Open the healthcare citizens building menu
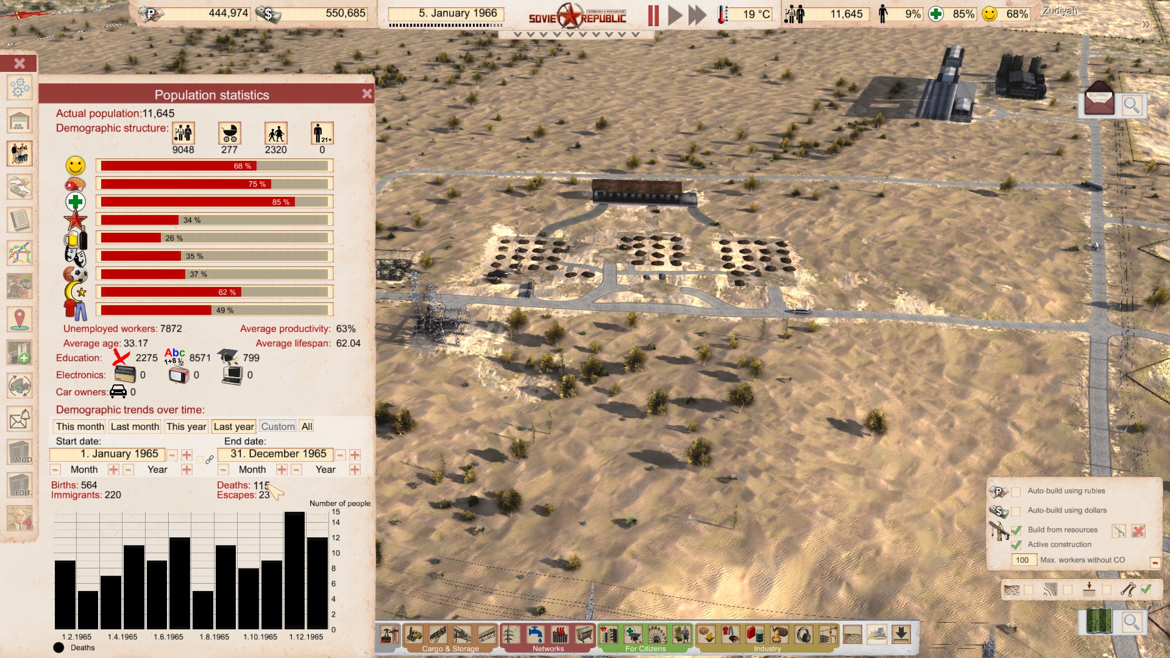The image size is (1170, 658). click(633, 635)
